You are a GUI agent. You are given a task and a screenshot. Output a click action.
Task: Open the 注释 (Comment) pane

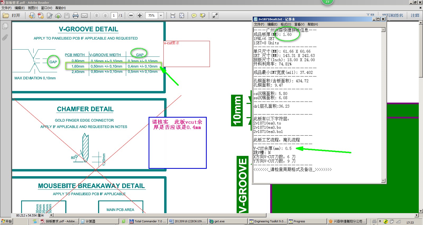415,16
